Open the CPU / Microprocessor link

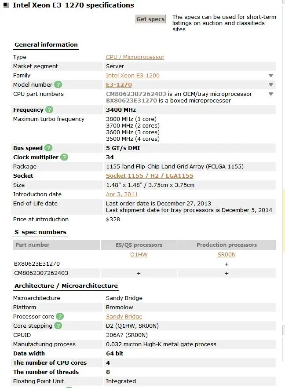coord(135,57)
